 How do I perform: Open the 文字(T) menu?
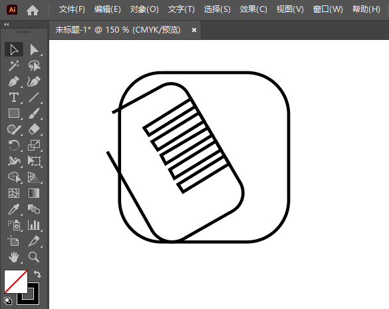pos(182,9)
